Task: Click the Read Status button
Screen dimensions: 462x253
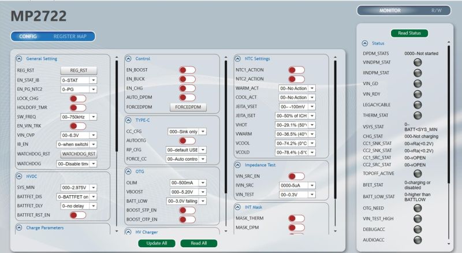Action: tap(409, 33)
